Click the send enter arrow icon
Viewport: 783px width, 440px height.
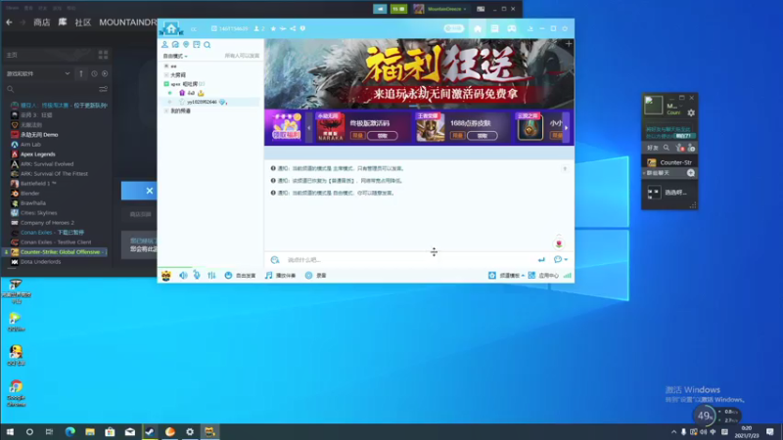click(541, 260)
